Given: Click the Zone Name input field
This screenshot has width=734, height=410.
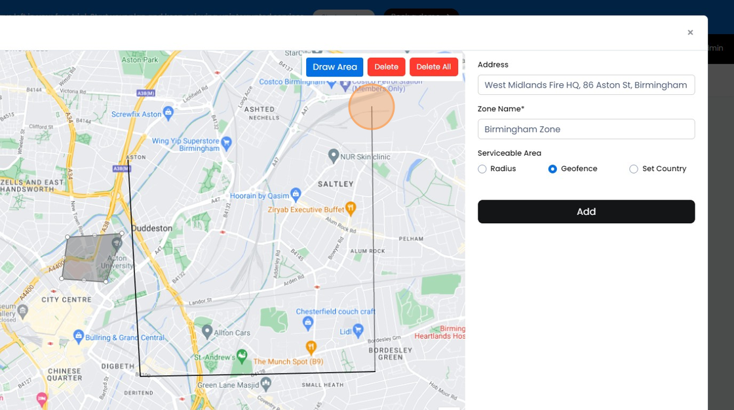Looking at the screenshot, I should click(x=586, y=129).
